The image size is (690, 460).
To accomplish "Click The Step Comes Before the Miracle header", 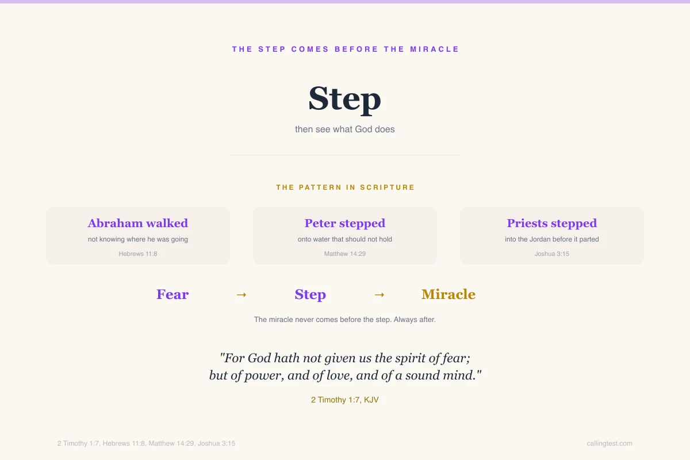I will tap(345, 49).
